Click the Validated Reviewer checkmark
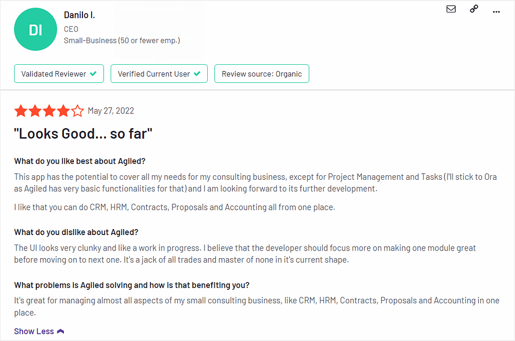 click(93, 74)
